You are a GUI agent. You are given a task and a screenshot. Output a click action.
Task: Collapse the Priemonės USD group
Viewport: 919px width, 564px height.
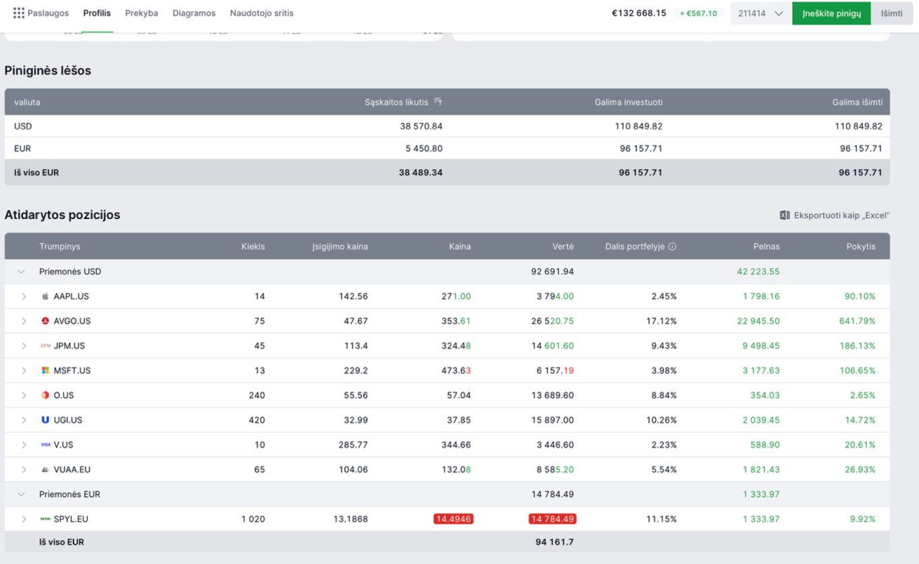pyautogui.click(x=22, y=272)
